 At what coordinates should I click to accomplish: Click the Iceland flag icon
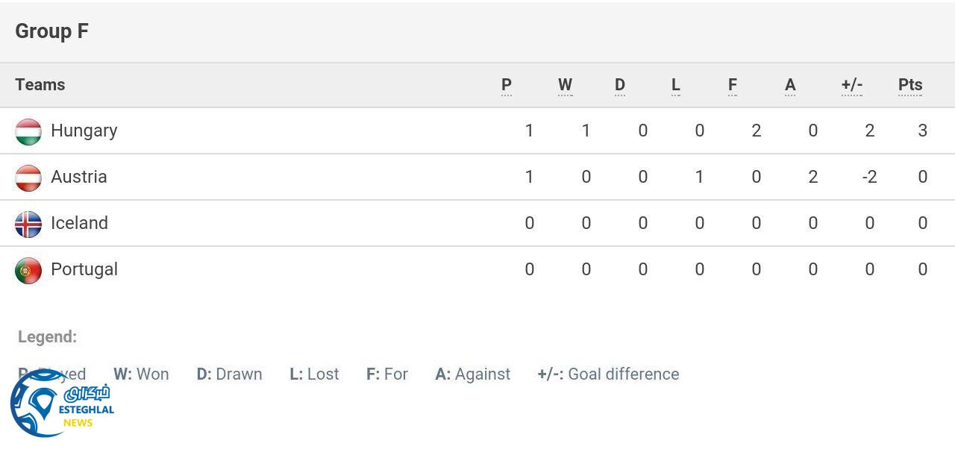tap(28, 223)
